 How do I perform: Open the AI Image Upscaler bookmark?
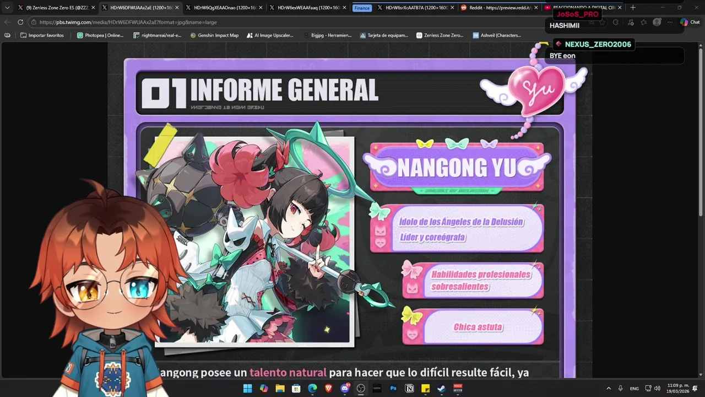tap(270, 35)
